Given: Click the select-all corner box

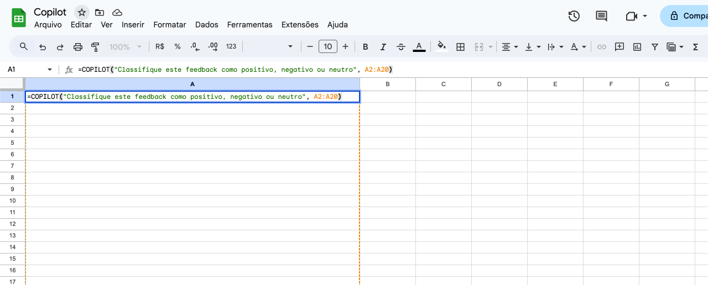Looking at the screenshot, I should (x=12, y=84).
